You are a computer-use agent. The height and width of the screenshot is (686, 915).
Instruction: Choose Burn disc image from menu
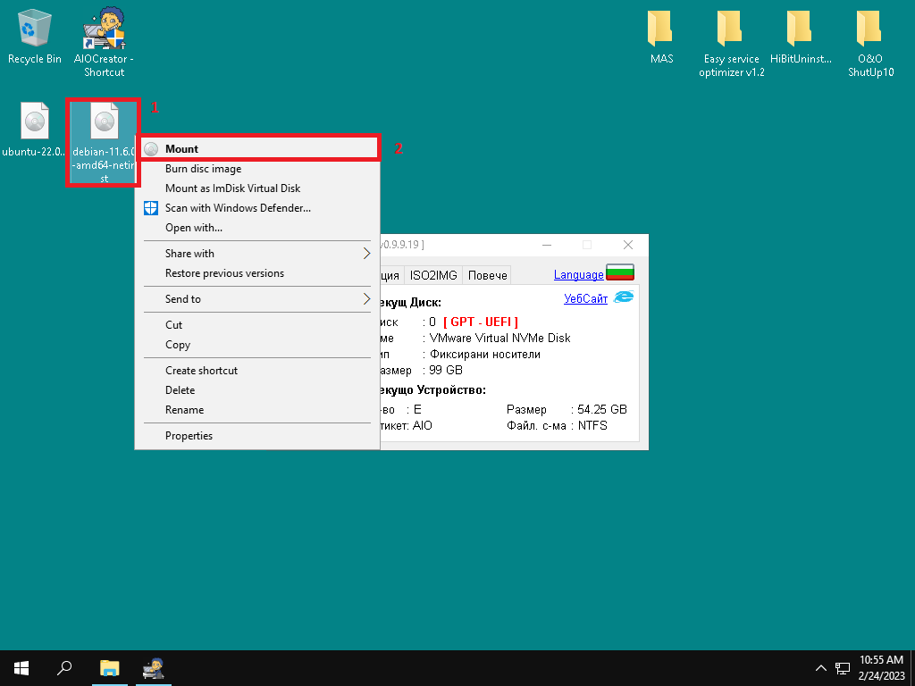pyautogui.click(x=203, y=169)
